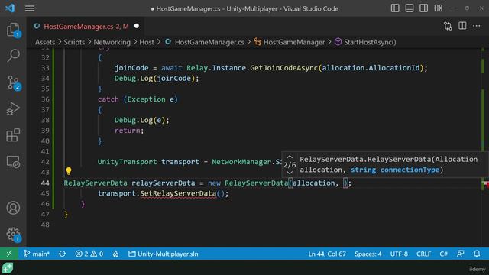Toggle the secondary side bar layout
This screenshot has width=489, height=275.
point(423,8)
